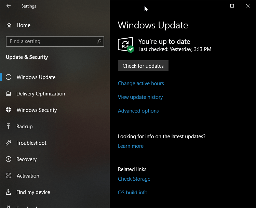Select the Find my device icon

pos(9,192)
